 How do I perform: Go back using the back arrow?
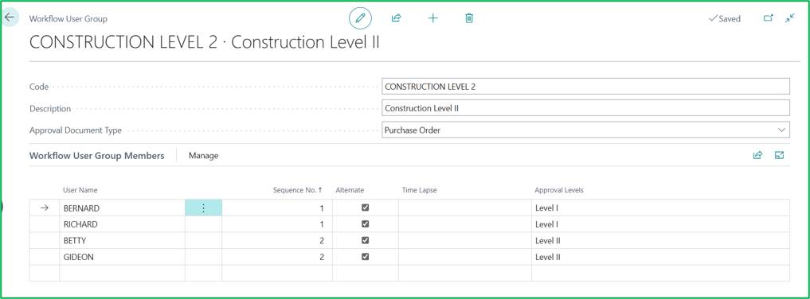[10, 17]
